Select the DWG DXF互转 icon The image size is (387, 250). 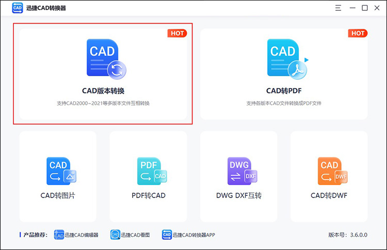click(x=242, y=171)
